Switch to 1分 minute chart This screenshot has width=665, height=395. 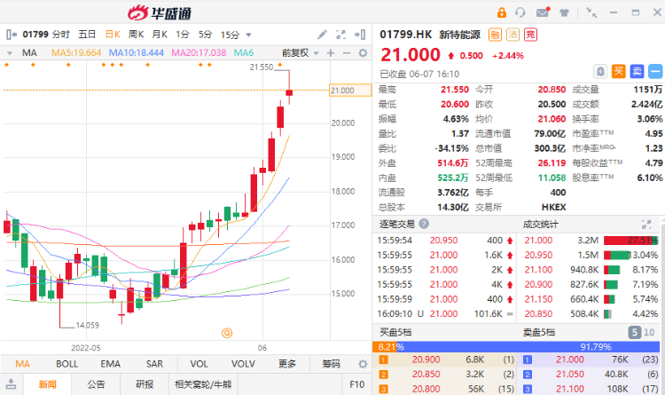point(183,35)
